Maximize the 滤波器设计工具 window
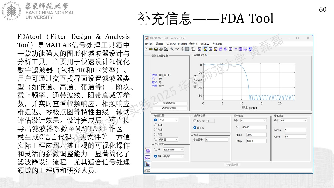This screenshot has height=188, width=334. [x=297, y=38]
